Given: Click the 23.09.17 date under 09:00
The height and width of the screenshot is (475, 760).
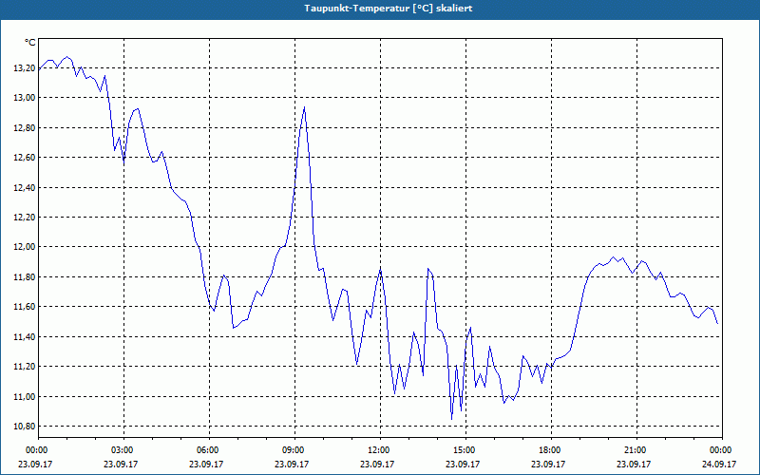Looking at the screenshot, I should click(292, 464).
